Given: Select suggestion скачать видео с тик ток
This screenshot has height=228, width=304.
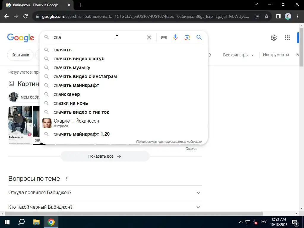Looking at the screenshot, I should coord(123,112).
